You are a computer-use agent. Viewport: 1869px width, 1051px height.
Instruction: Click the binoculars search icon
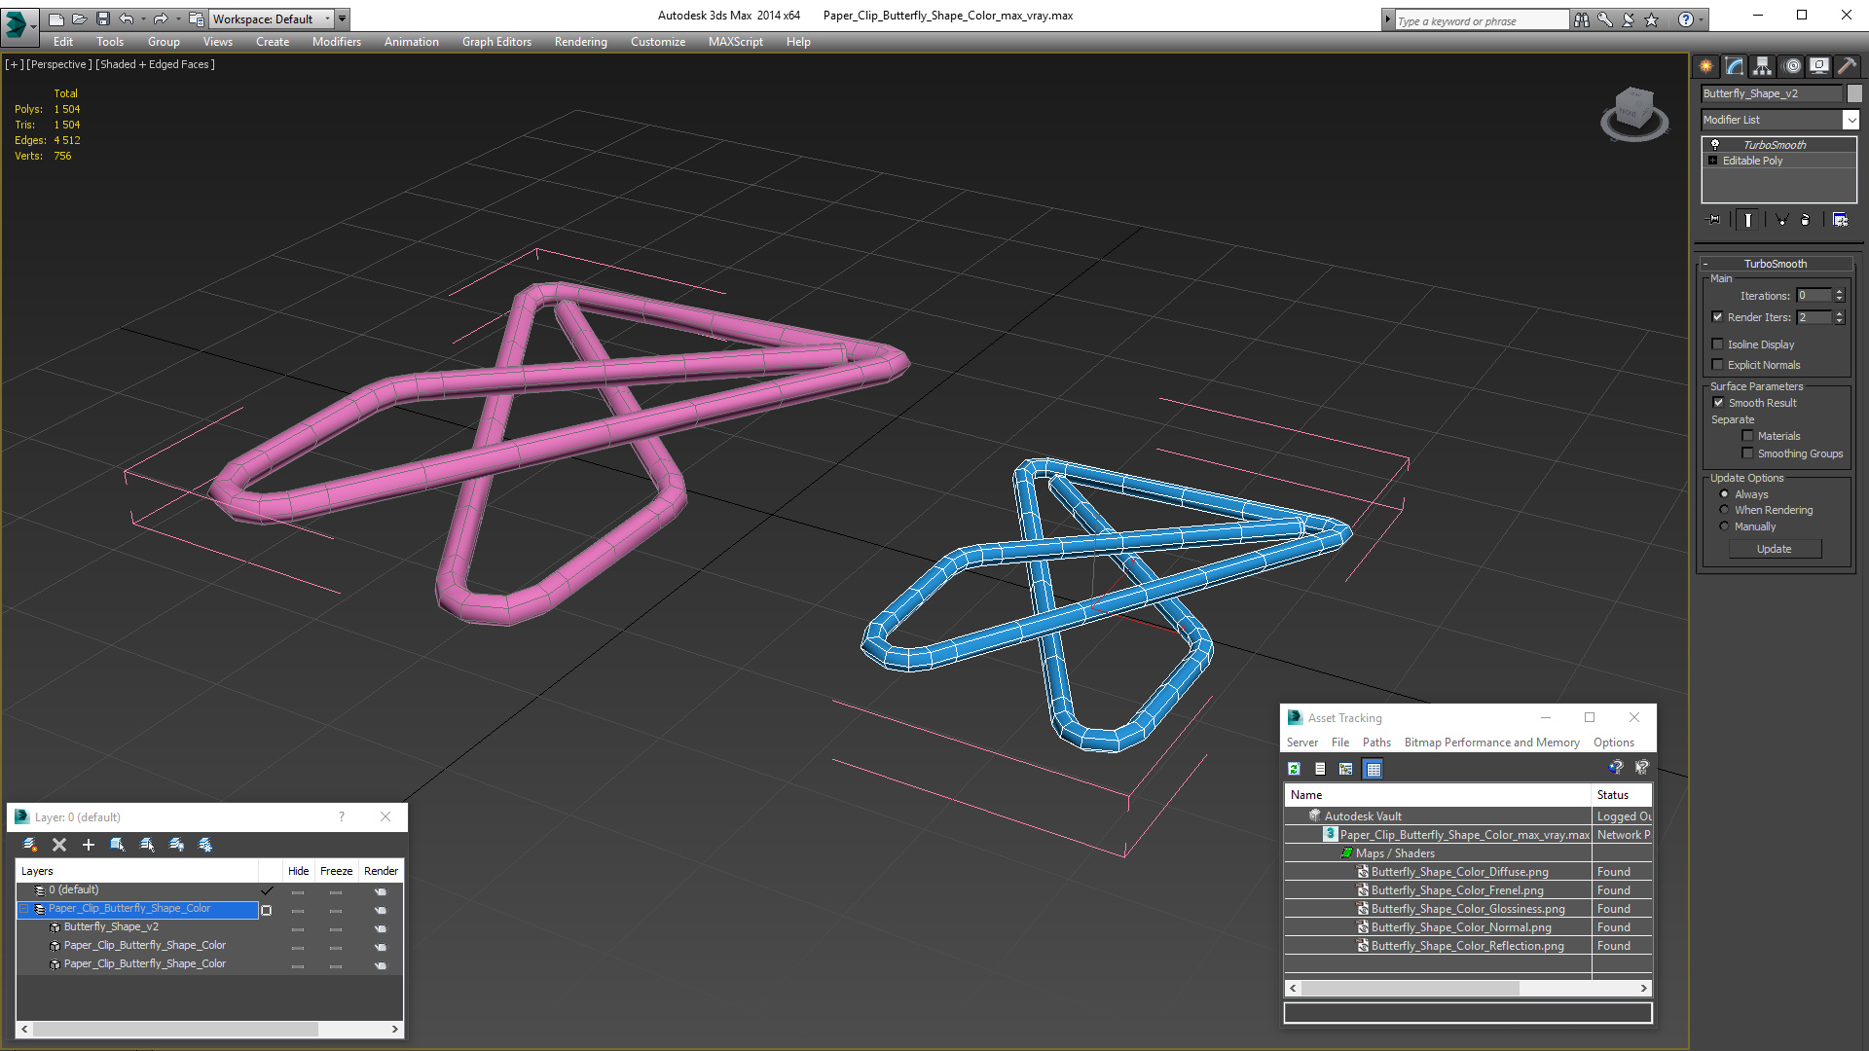(x=1581, y=19)
